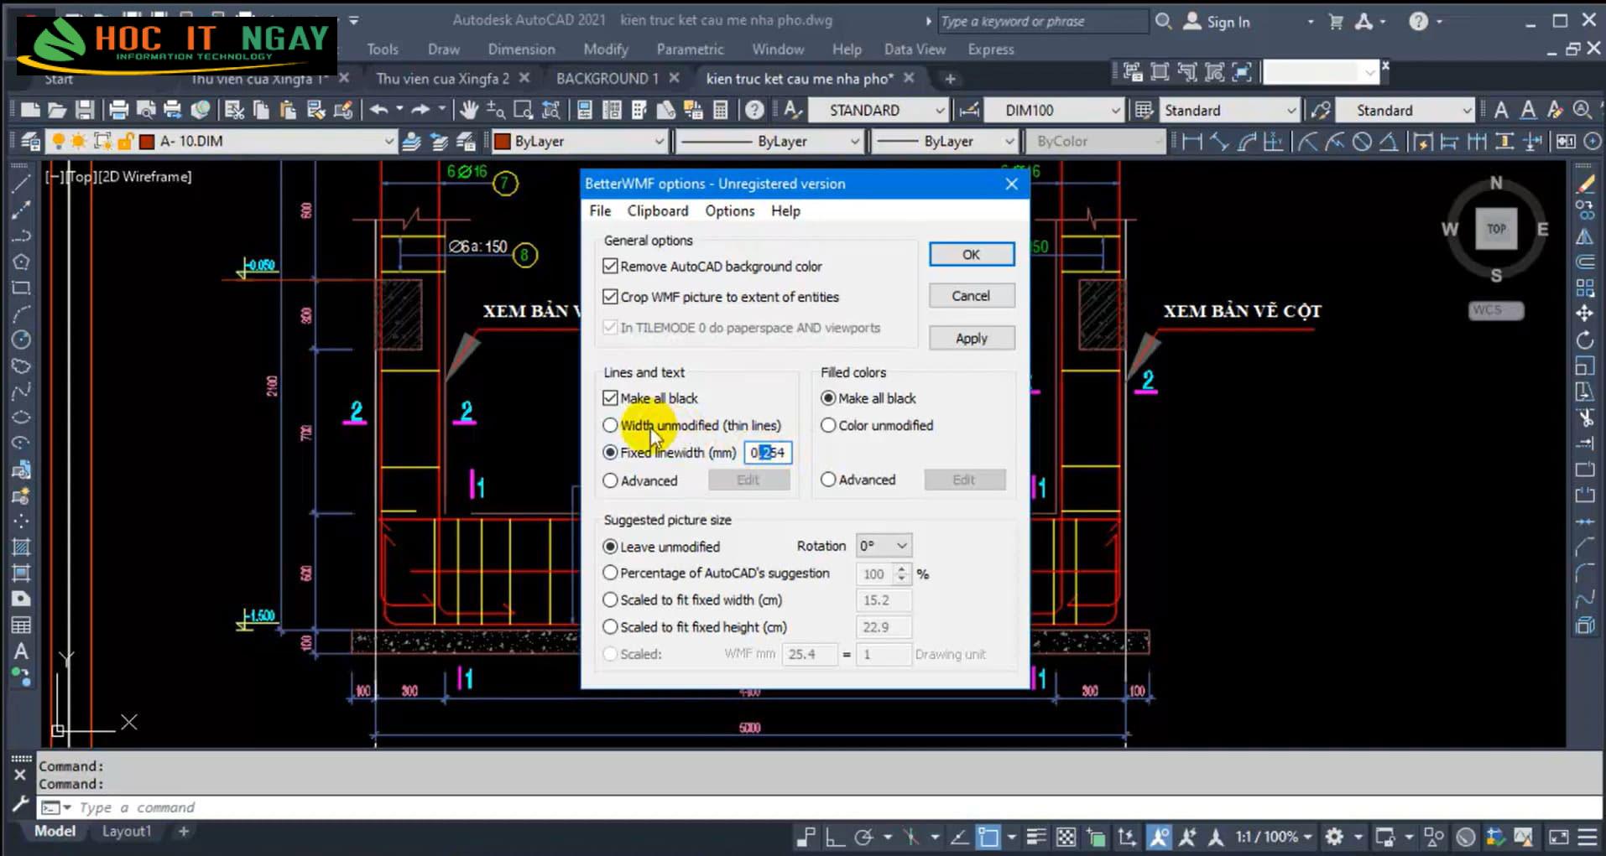Uncheck Remove AutoCAD background color
This screenshot has height=856, width=1606.
point(610,267)
